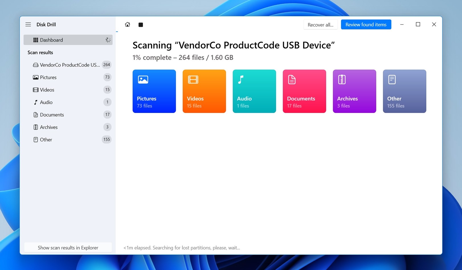Click the 73 badge next to Pictures

click(x=107, y=77)
